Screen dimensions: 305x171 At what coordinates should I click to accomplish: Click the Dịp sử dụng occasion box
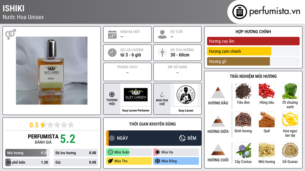[x=178, y=72]
